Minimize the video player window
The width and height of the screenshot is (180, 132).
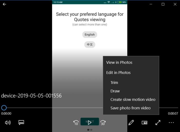[x=151, y=4]
